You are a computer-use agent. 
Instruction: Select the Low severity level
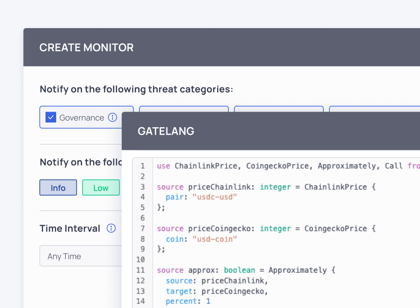click(101, 188)
